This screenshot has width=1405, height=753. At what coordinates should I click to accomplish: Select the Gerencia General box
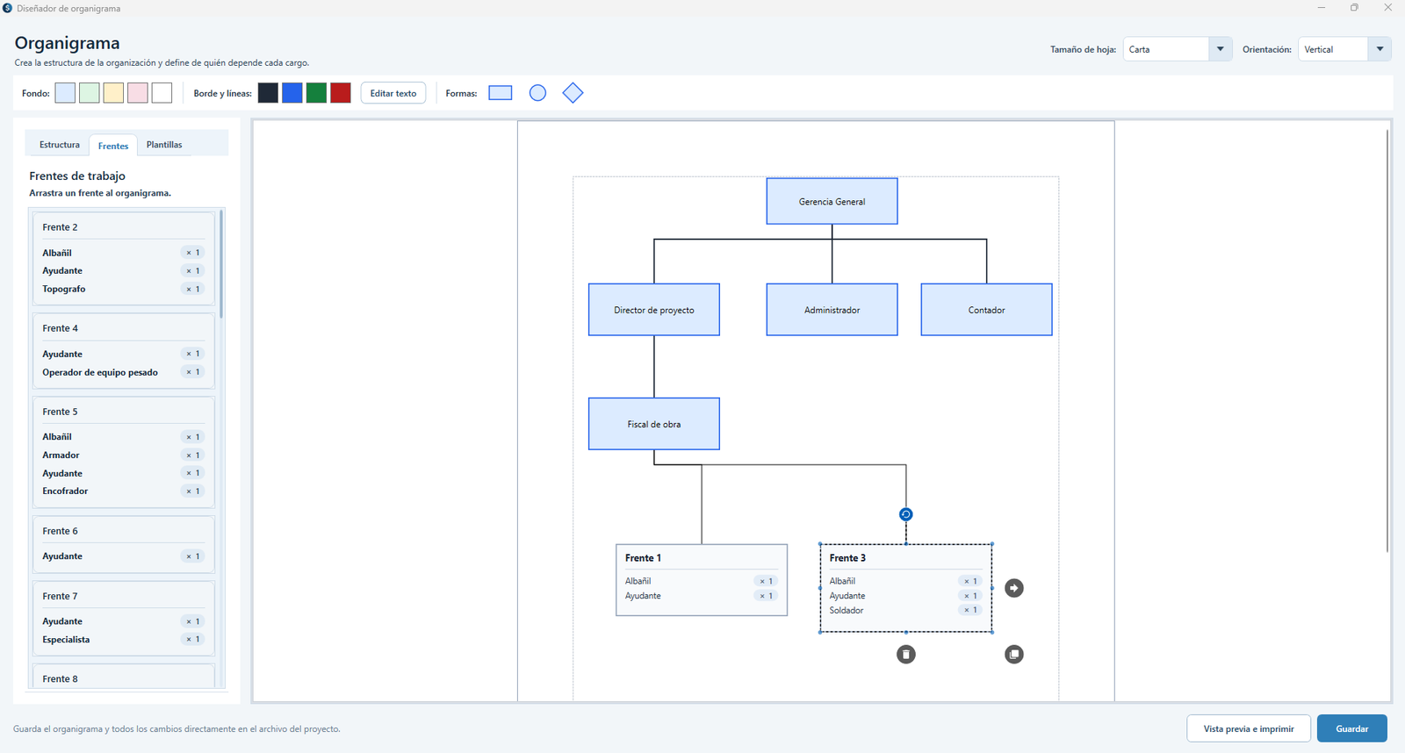(832, 202)
